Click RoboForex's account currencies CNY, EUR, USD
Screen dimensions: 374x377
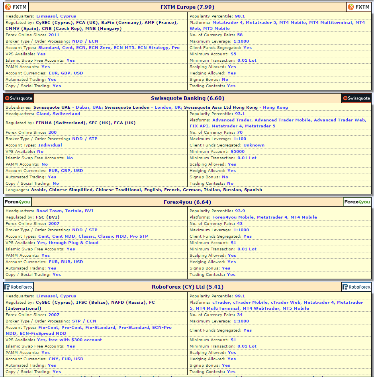click(66, 359)
